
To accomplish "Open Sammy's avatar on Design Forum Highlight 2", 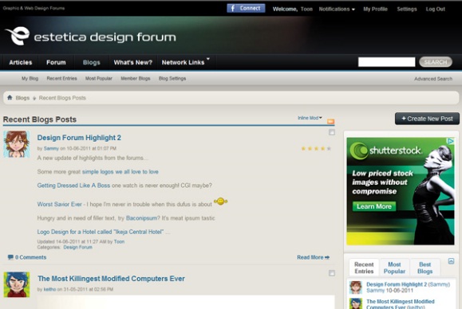I will coord(17,144).
